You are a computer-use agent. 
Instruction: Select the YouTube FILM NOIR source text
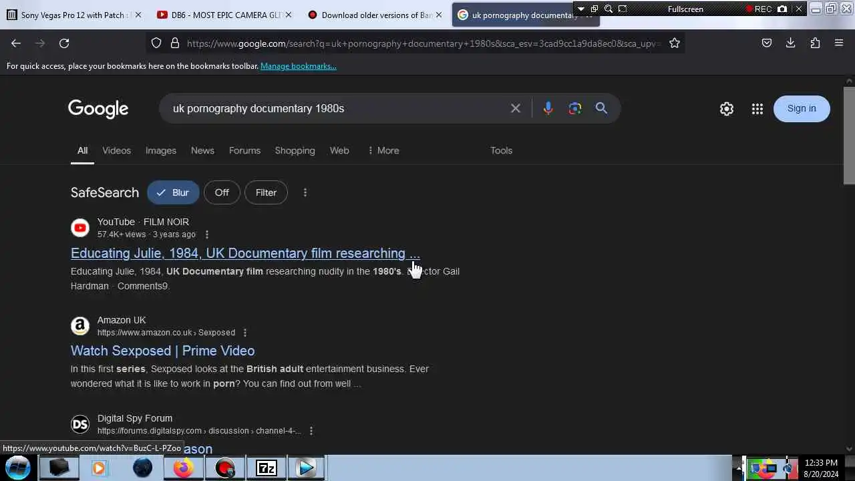point(143,222)
